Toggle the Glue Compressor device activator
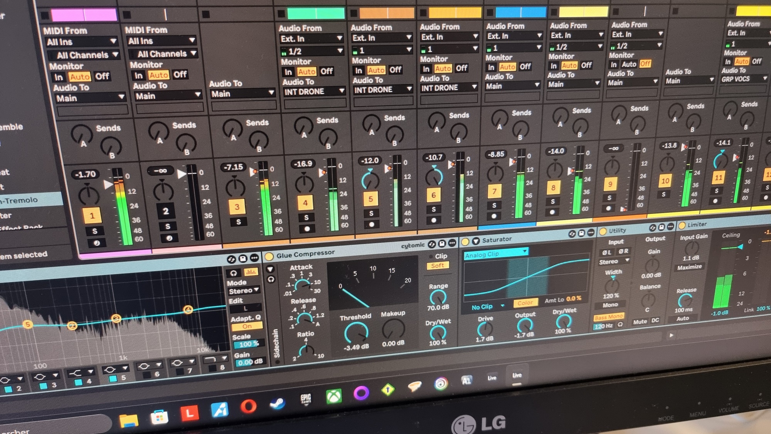This screenshot has height=434, width=771. [269, 256]
